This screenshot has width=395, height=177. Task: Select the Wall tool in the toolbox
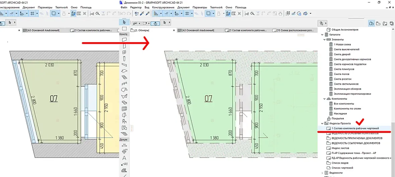coord(124,40)
